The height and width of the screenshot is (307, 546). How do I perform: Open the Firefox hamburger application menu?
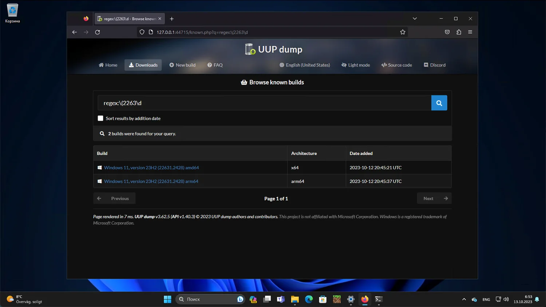click(x=470, y=32)
